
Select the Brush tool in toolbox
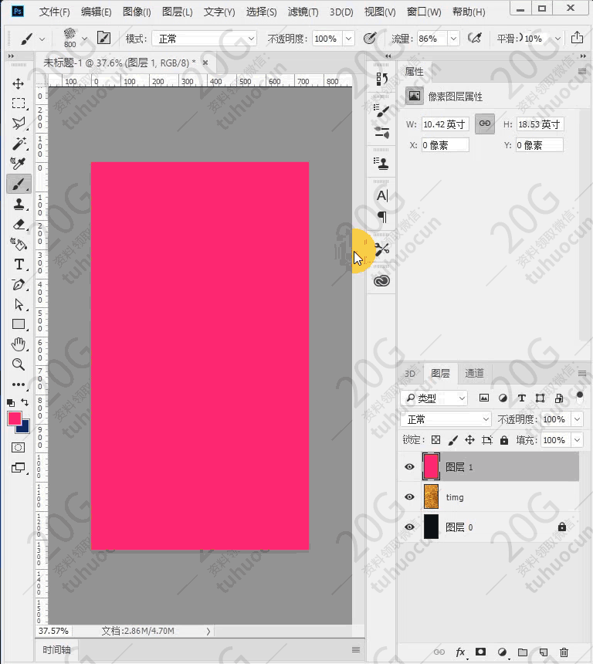(x=19, y=185)
